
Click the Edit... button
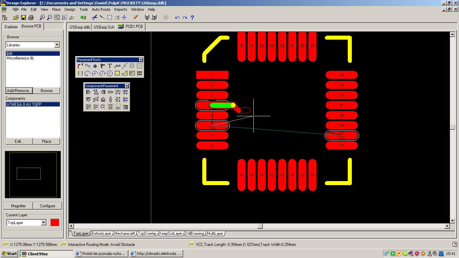(19, 141)
